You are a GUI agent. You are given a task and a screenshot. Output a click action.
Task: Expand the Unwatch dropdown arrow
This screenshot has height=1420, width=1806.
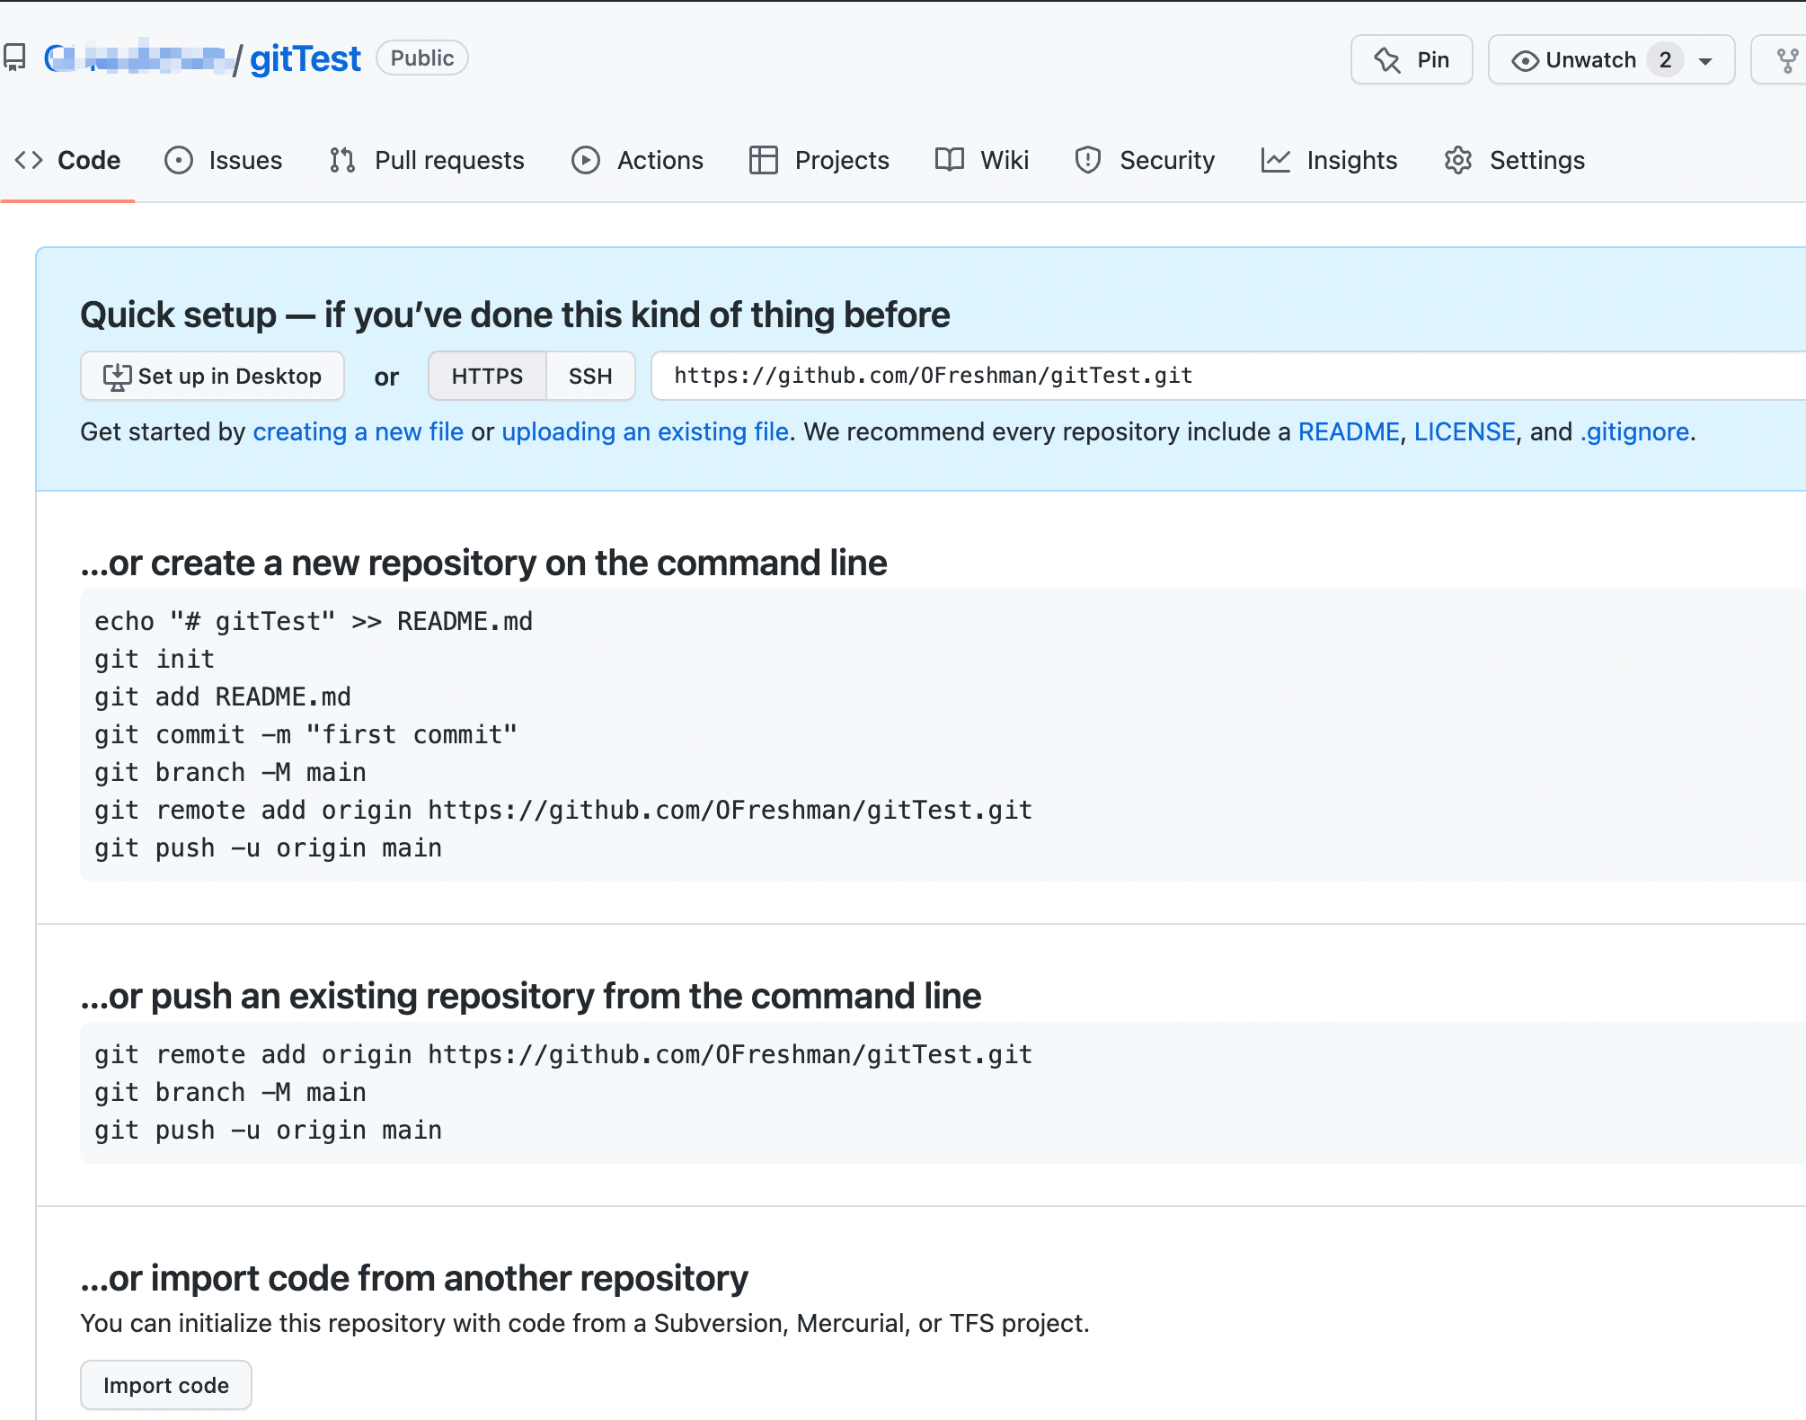(x=1705, y=61)
